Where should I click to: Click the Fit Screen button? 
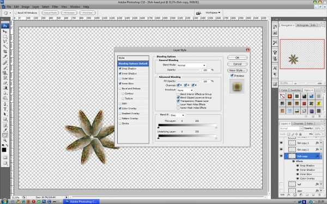pyautogui.click(x=69, y=13)
